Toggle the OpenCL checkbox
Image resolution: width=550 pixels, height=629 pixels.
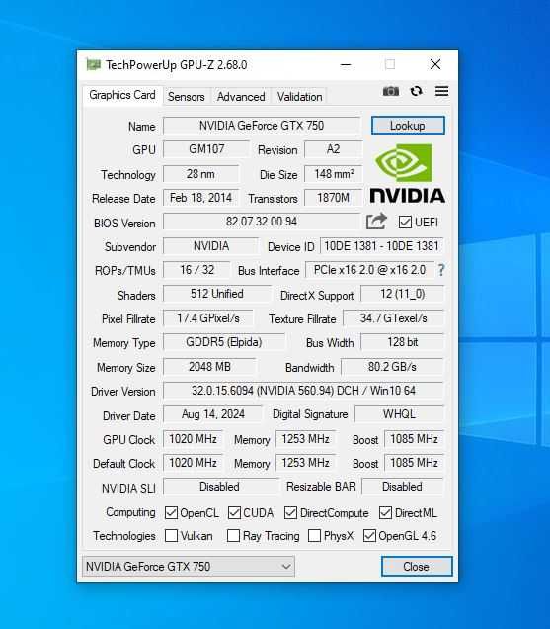171,512
